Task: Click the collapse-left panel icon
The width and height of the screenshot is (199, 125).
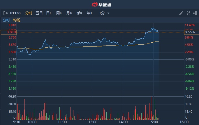Action: 6,13
